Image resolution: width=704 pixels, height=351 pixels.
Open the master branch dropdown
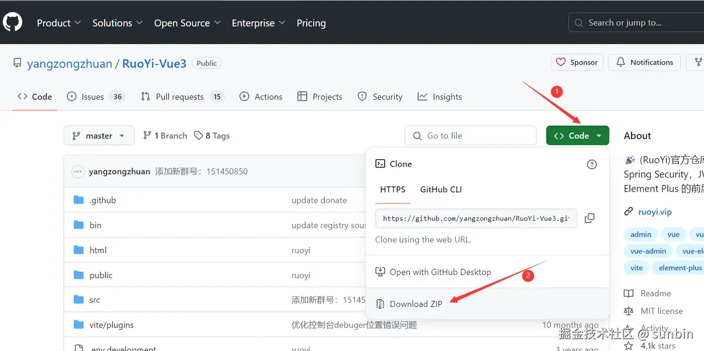[99, 136]
